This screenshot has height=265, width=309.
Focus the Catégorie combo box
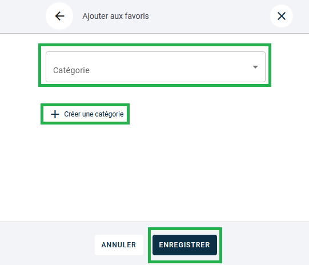click(155, 67)
